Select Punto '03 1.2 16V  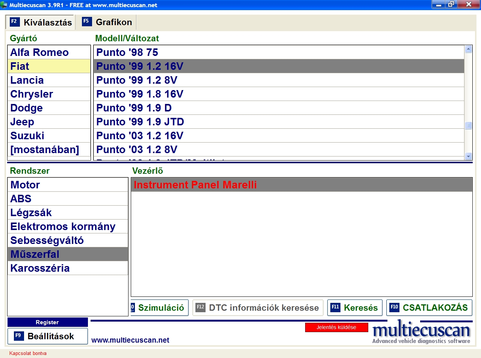click(x=279, y=135)
